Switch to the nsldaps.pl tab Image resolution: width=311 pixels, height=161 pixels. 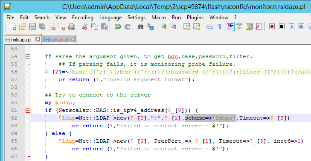click(21, 40)
